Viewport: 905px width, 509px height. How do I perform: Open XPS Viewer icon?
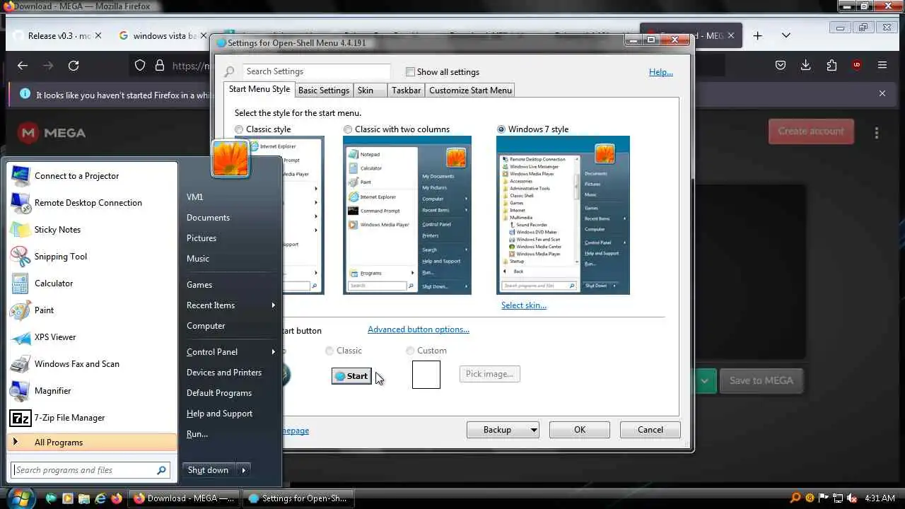(21, 337)
